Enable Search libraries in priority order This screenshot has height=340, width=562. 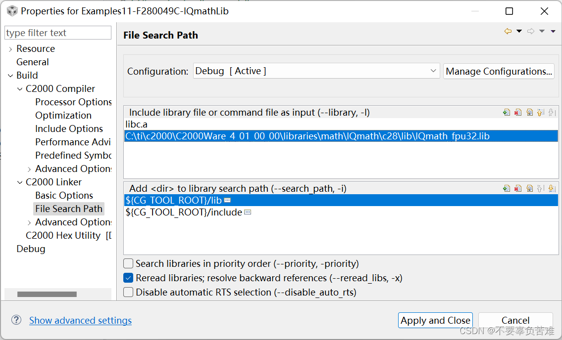tap(128, 264)
